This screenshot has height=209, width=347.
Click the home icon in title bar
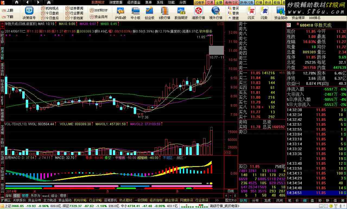[x=17, y=2]
